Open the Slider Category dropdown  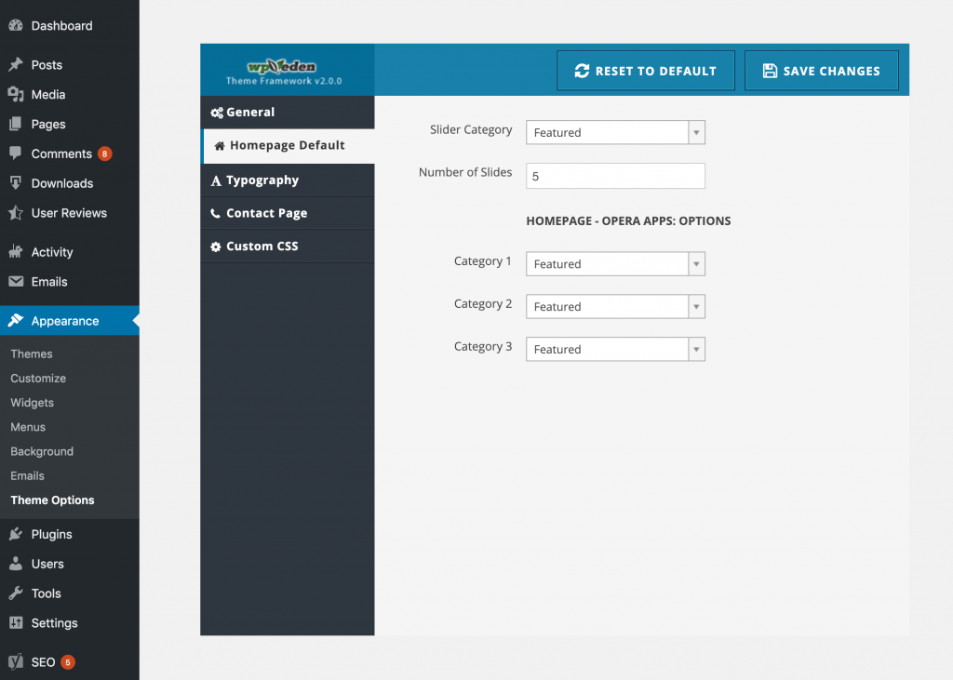point(615,132)
